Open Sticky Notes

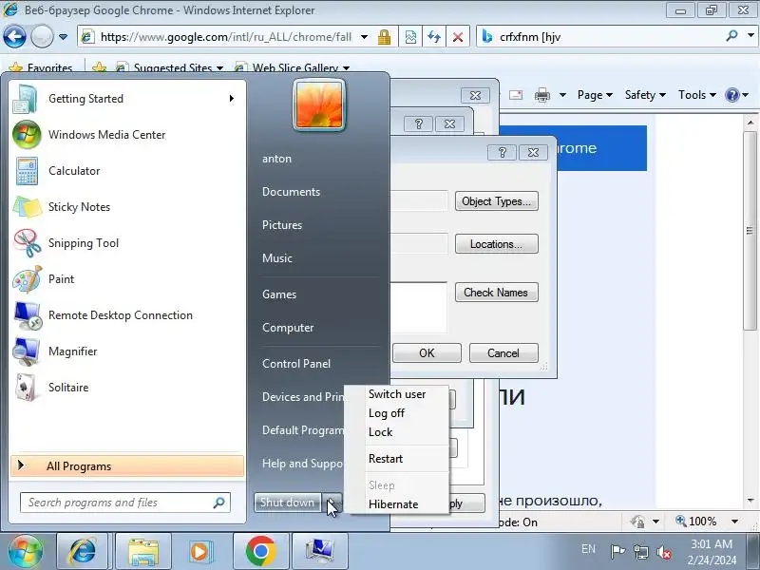click(x=126, y=207)
